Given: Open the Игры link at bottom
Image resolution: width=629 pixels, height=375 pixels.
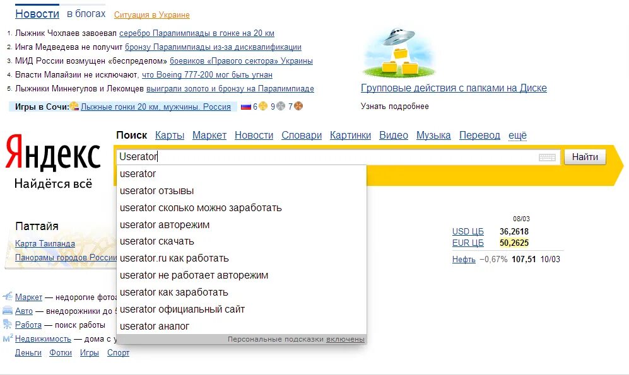Looking at the screenshot, I should tap(90, 353).
